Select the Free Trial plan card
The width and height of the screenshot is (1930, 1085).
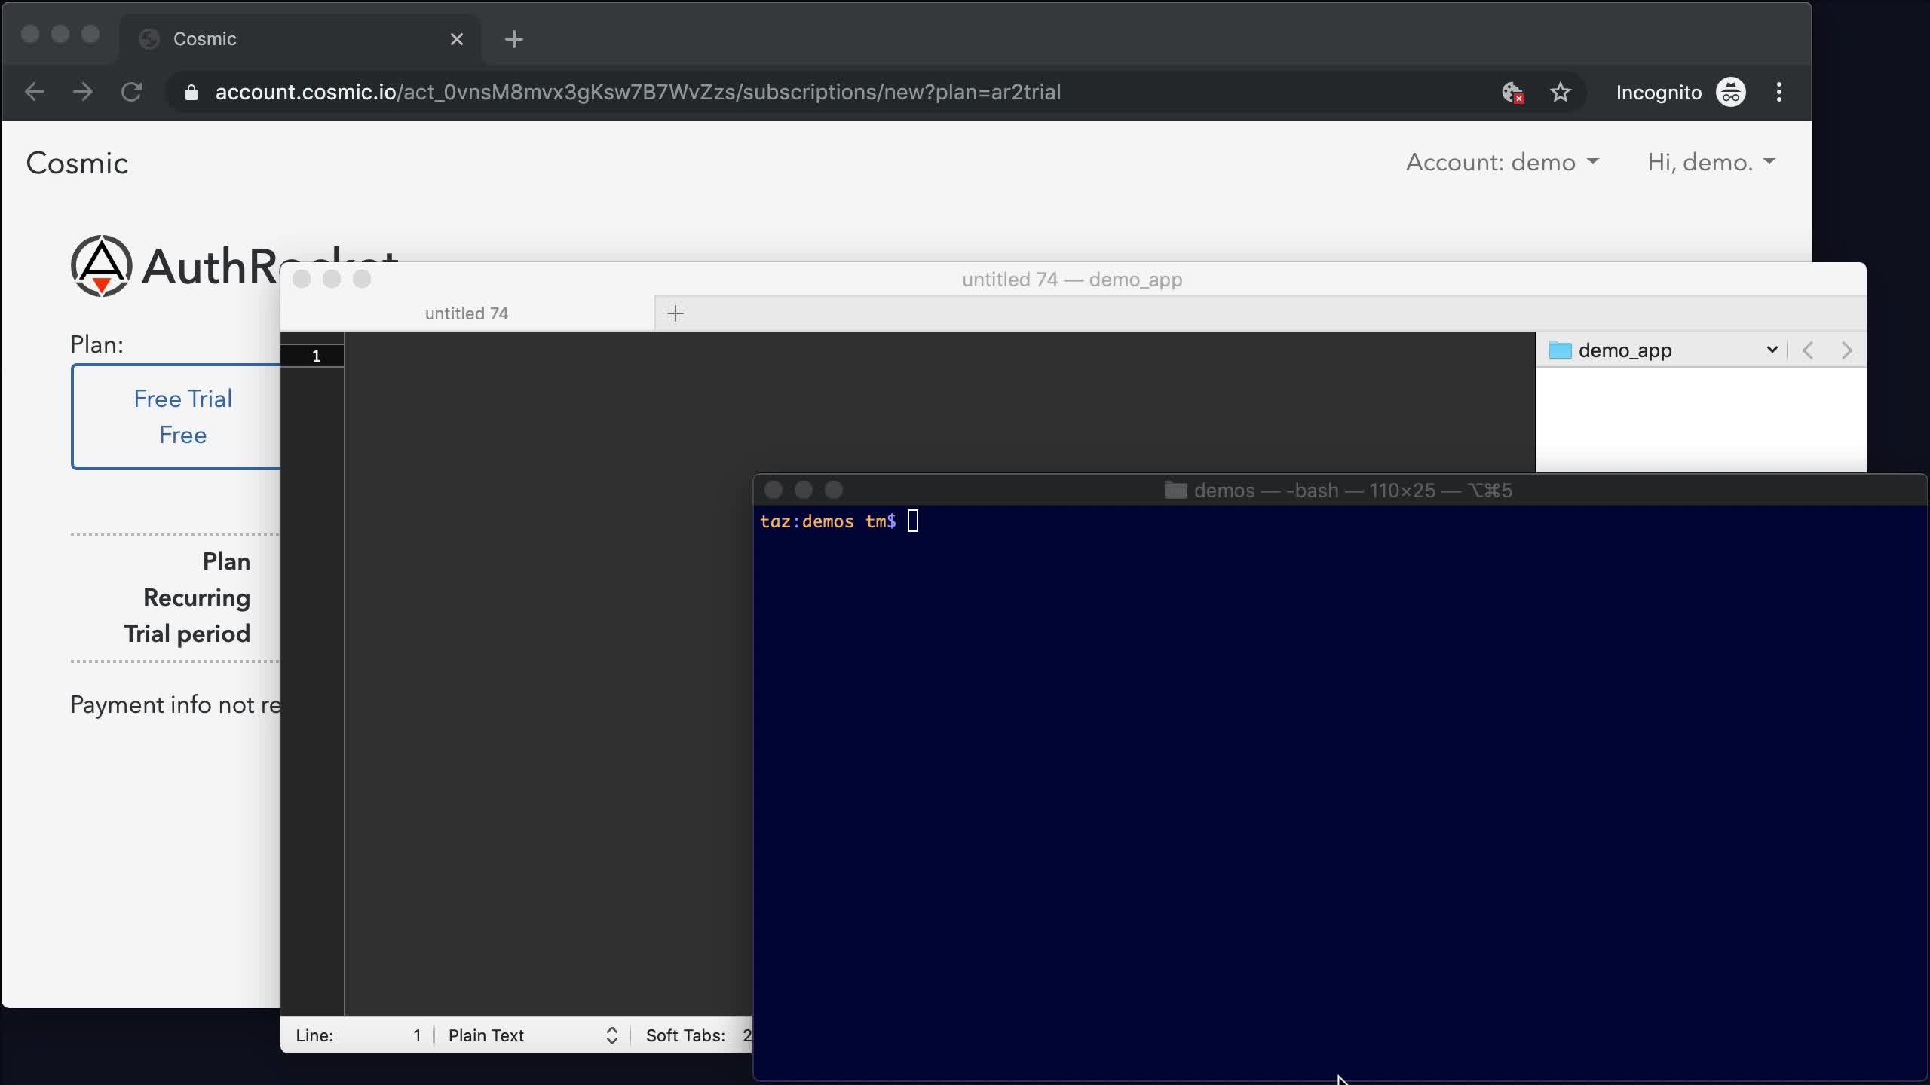coord(177,417)
